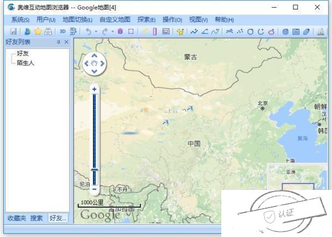Screen dimensions: 332x237
Task: Click the zoom level slider handle
Action: 94,170
